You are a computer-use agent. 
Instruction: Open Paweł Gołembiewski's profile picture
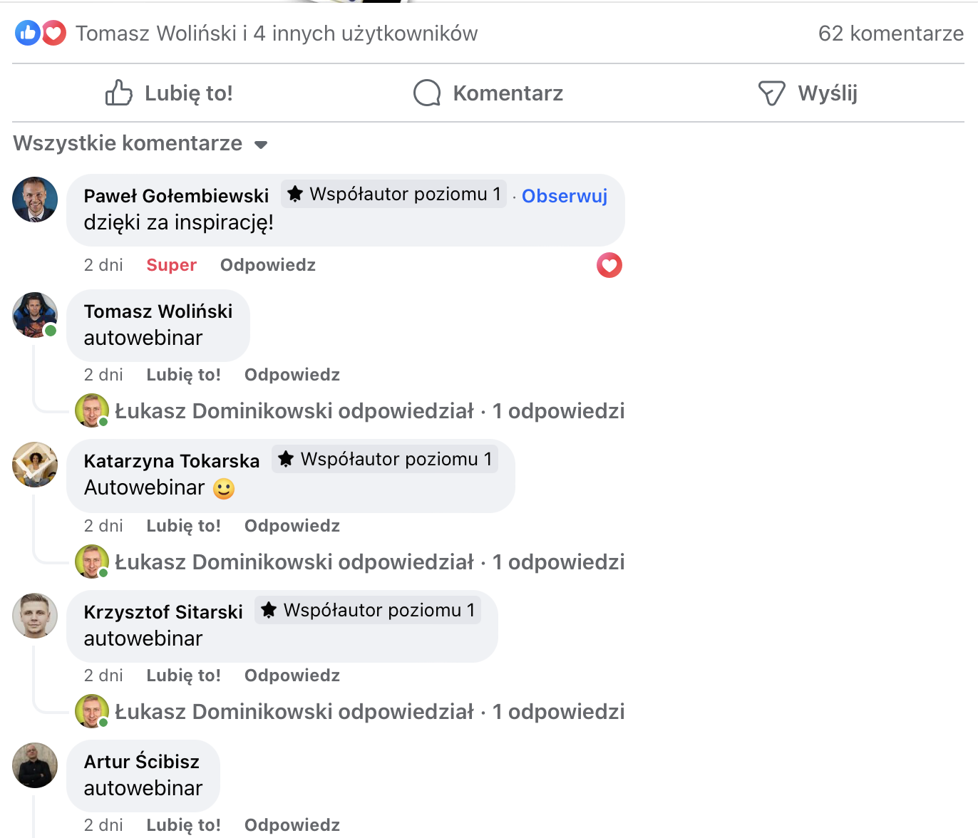35,200
